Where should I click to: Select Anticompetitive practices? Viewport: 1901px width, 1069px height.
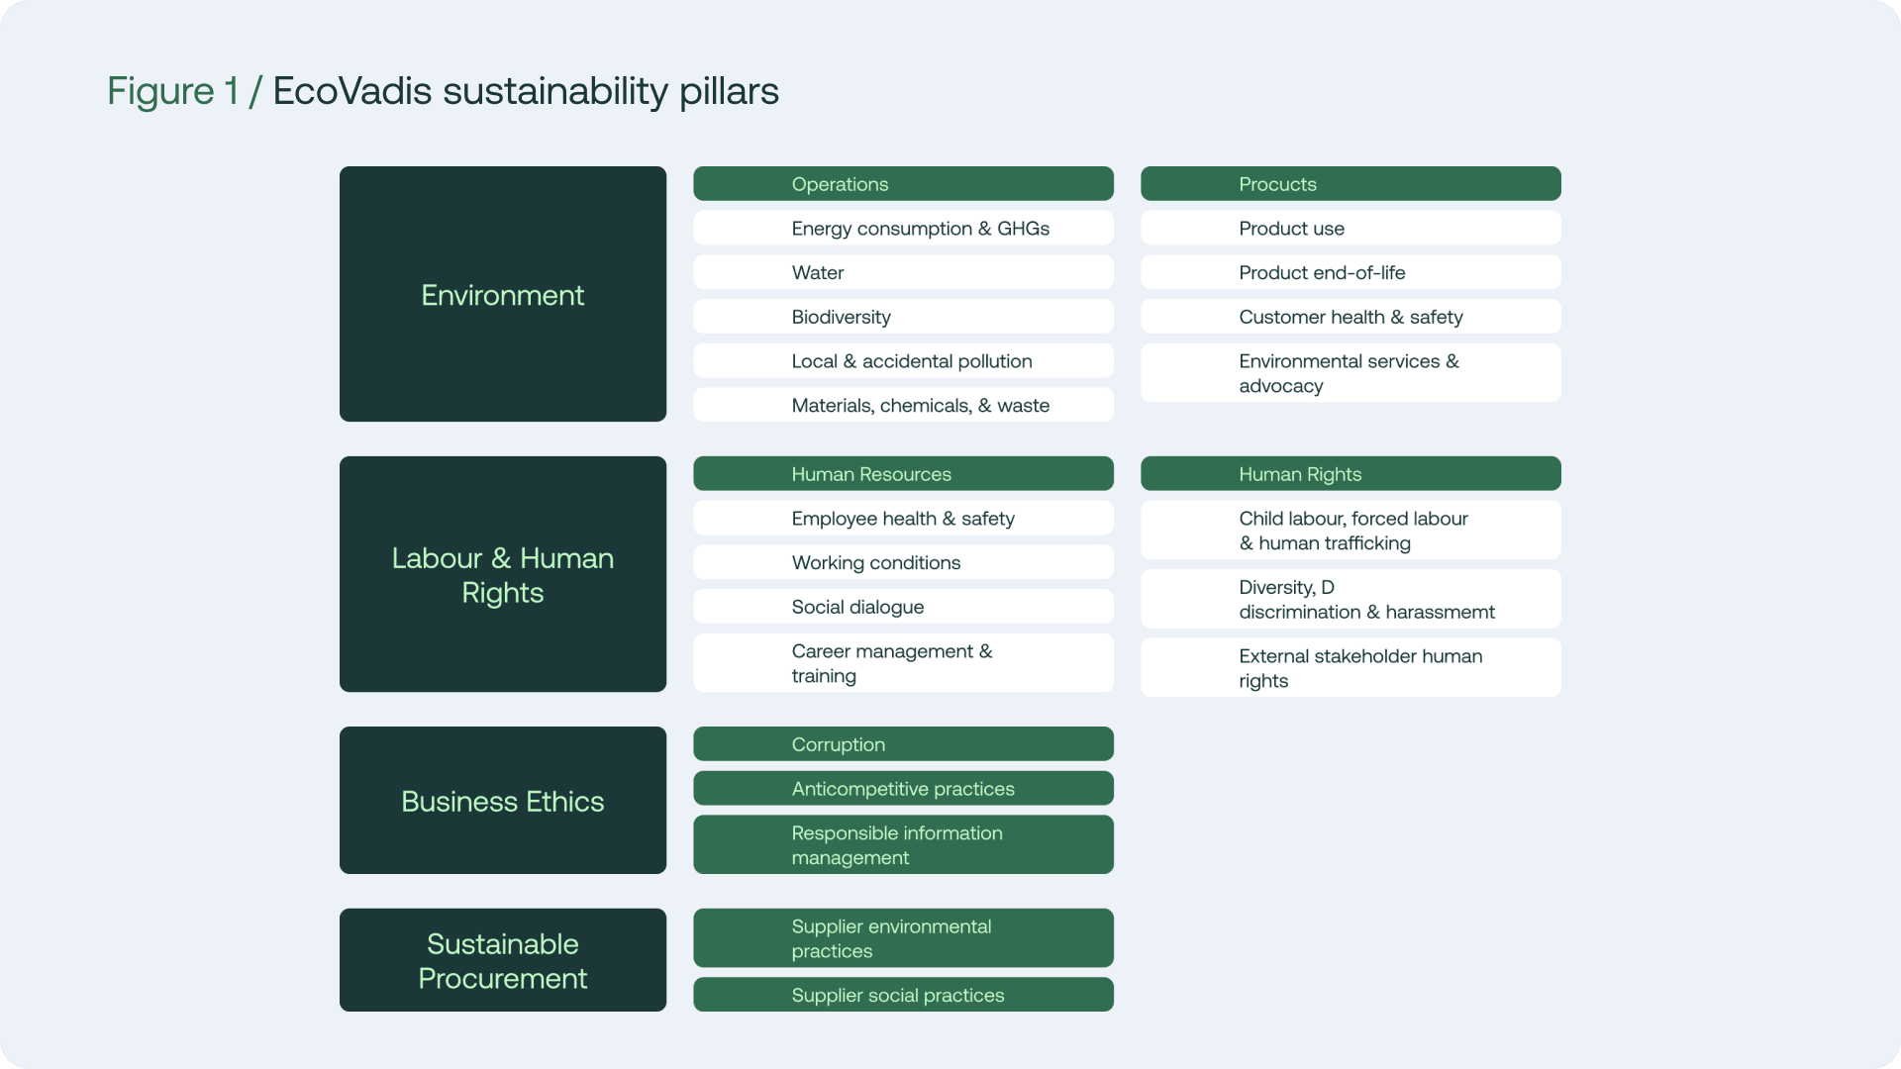pyautogui.click(x=902, y=788)
